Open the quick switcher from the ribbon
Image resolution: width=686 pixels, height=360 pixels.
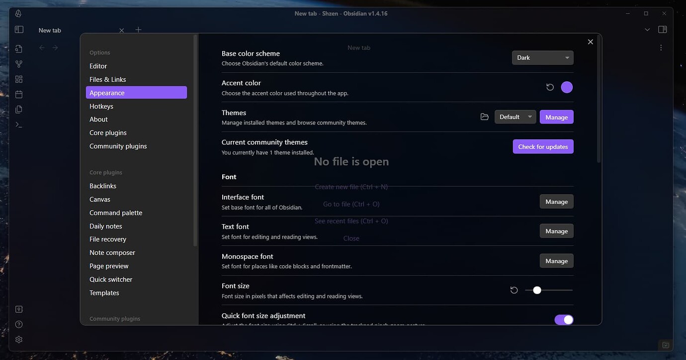coord(18,49)
